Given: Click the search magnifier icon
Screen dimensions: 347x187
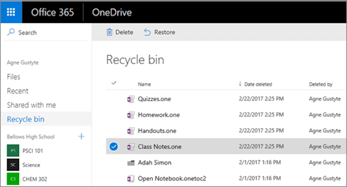Looking at the screenshot, I should [11, 32].
